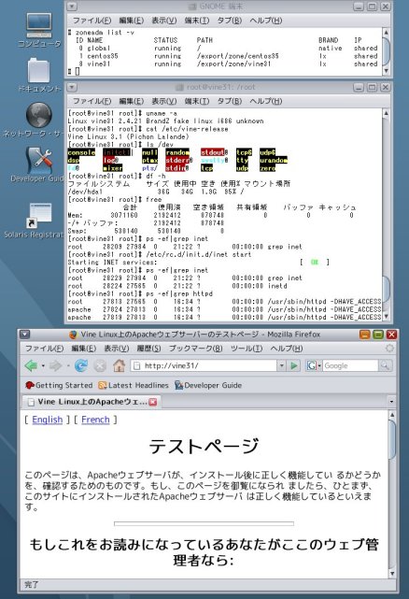Click the English link on test page

tap(48, 420)
